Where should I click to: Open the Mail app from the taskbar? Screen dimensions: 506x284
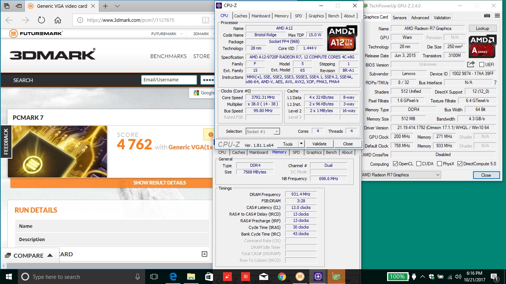pos(264,276)
